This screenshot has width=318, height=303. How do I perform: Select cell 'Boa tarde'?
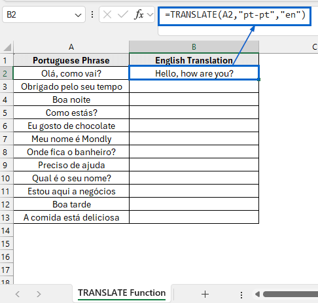pyautogui.click(x=71, y=204)
